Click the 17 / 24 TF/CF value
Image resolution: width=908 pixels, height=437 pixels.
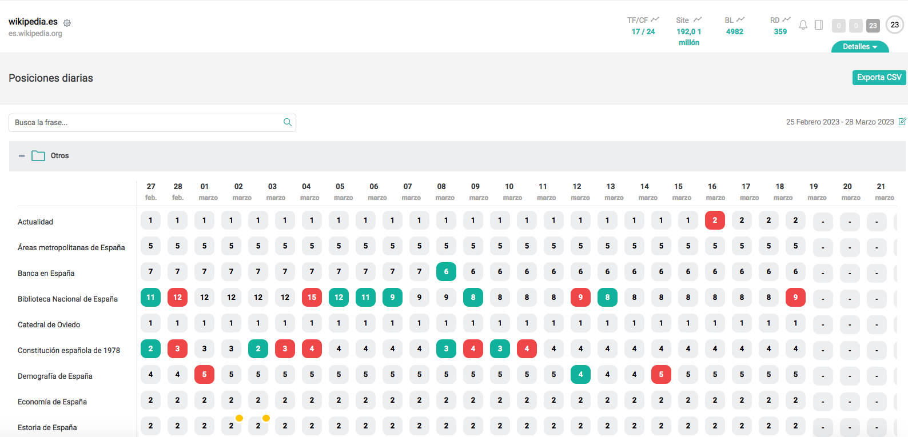643,31
